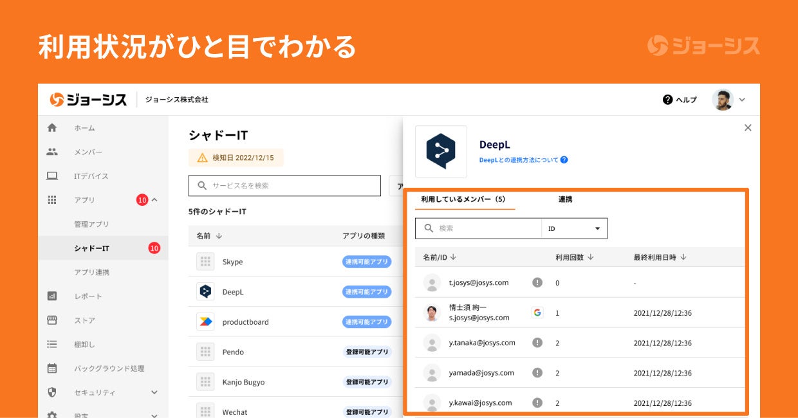This screenshot has height=418, width=798.
Task: Open the ID search-type dropdown
Action: click(574, 228)
